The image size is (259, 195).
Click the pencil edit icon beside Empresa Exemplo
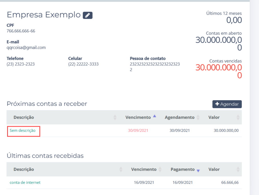pyautogui.click(x=88, y=15)
